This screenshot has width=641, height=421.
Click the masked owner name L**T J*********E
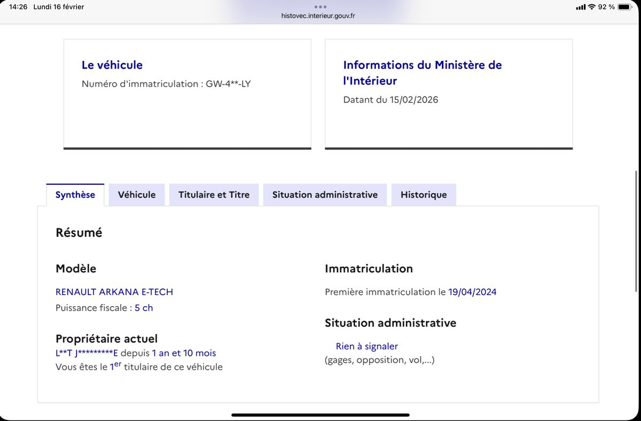tap(85, 353)
